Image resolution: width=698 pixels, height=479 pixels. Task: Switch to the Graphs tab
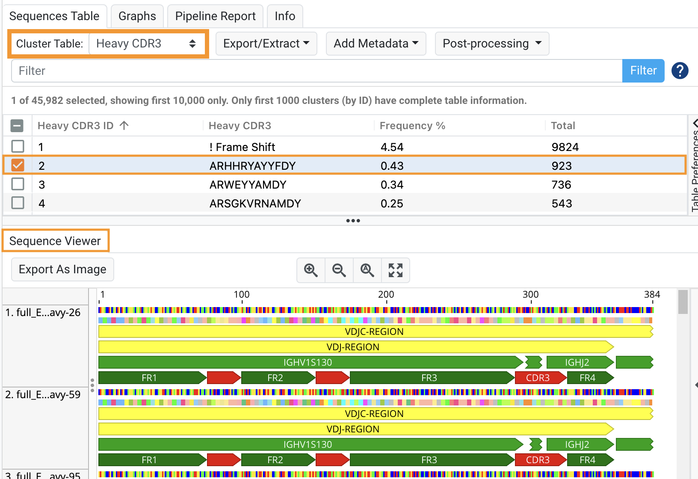137,16
